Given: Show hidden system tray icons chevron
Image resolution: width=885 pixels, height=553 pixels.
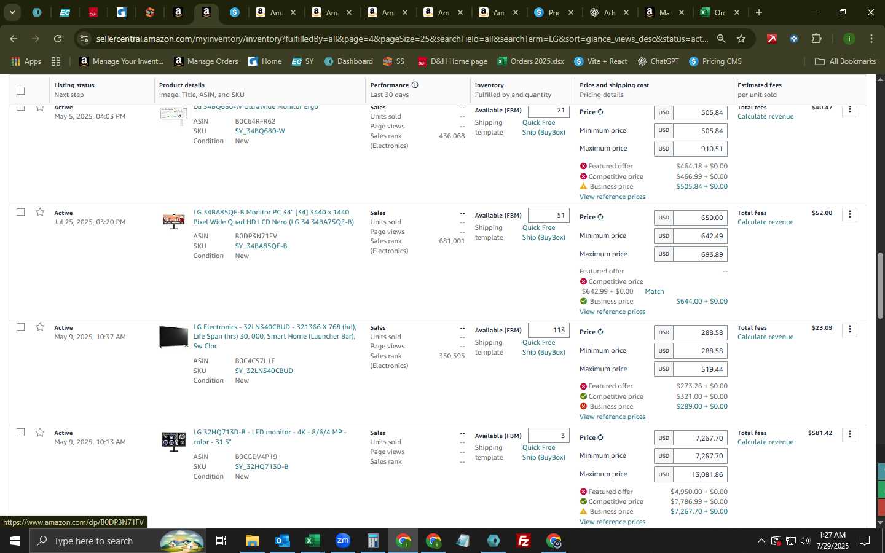Looking at the screenshot, I should click(x=761, y=541).
